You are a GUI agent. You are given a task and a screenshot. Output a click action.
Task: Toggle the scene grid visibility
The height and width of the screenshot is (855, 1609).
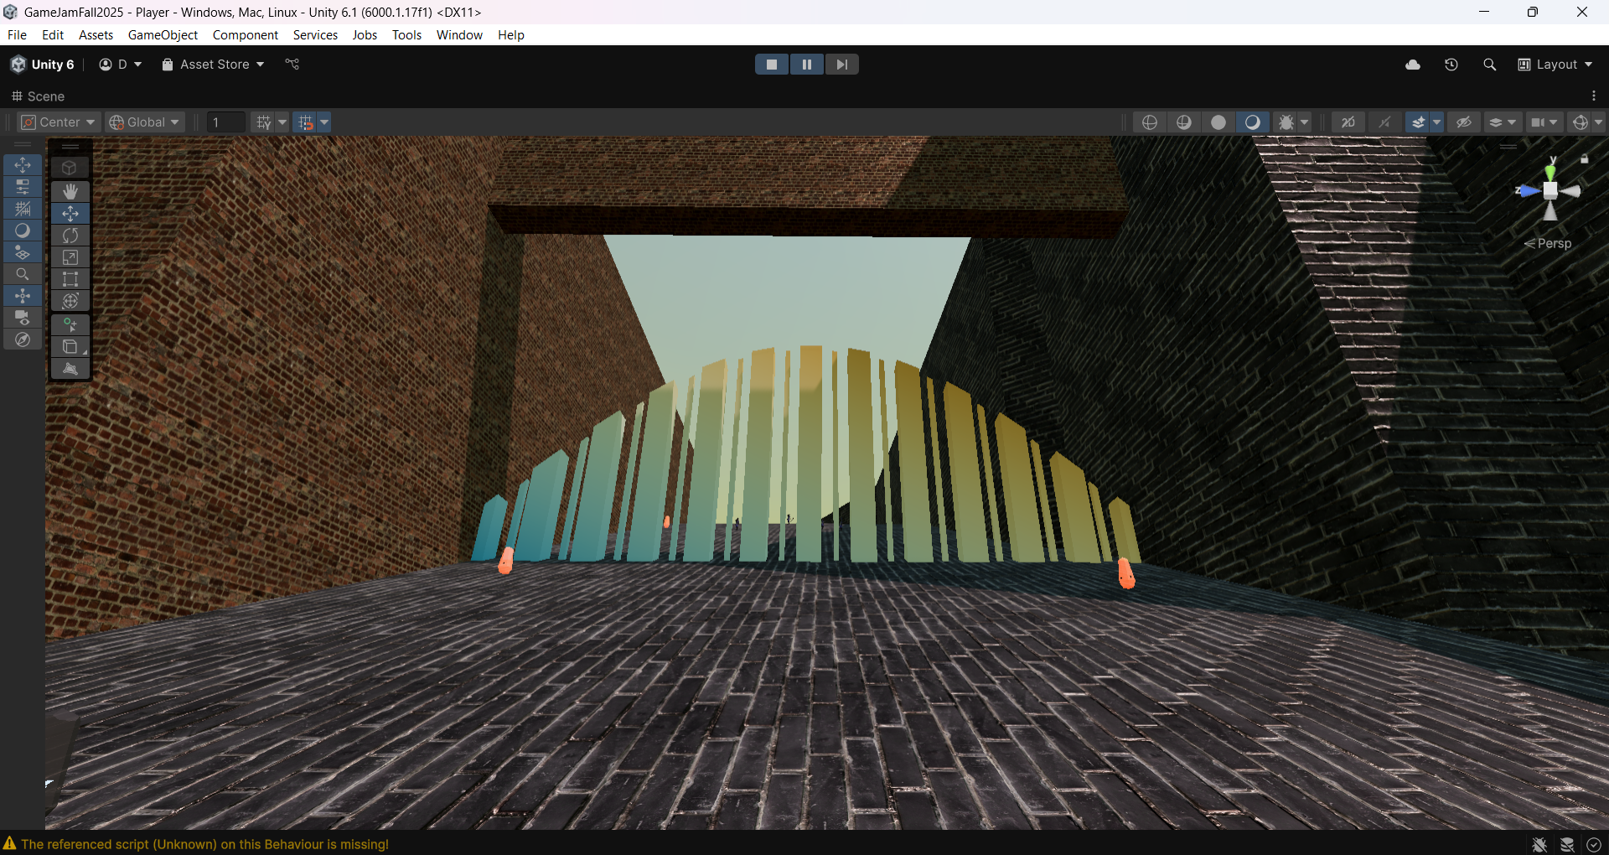[x=263, y=122]
